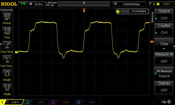Select the -Width measurement icon
This screenshot has width=175, height=105.
[7, 88]
